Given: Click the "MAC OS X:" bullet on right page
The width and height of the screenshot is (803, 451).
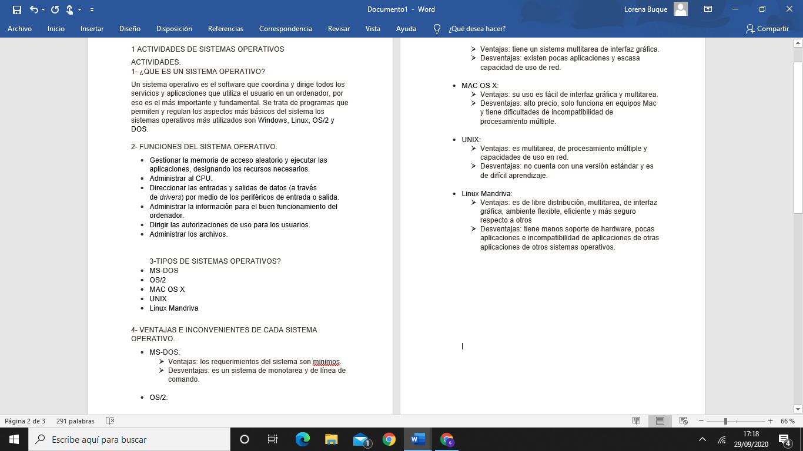Looking at the screenshot, I should [x=480, y=86].
